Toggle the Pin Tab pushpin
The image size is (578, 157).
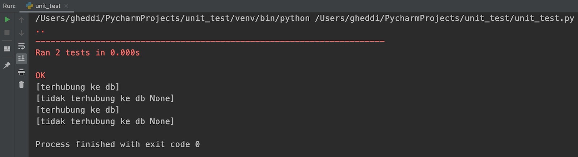[7, 65]
